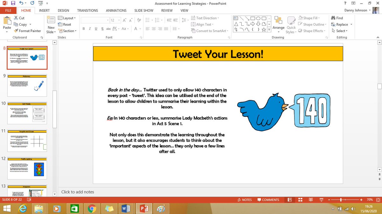Pick the five-point star shape in gallery

264,30
